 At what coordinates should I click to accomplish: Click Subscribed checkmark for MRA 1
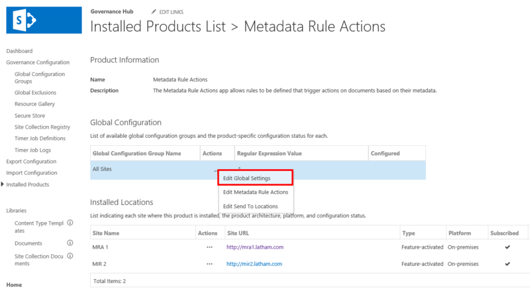507,247
